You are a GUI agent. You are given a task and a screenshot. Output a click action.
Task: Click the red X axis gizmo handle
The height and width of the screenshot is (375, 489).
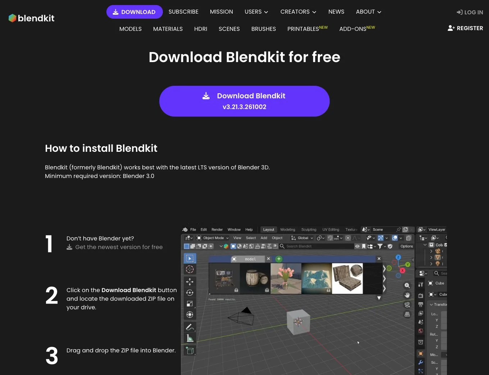click(403, 270)
